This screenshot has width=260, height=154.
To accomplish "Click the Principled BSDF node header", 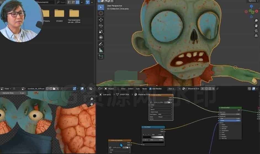I will coord(230,108).
